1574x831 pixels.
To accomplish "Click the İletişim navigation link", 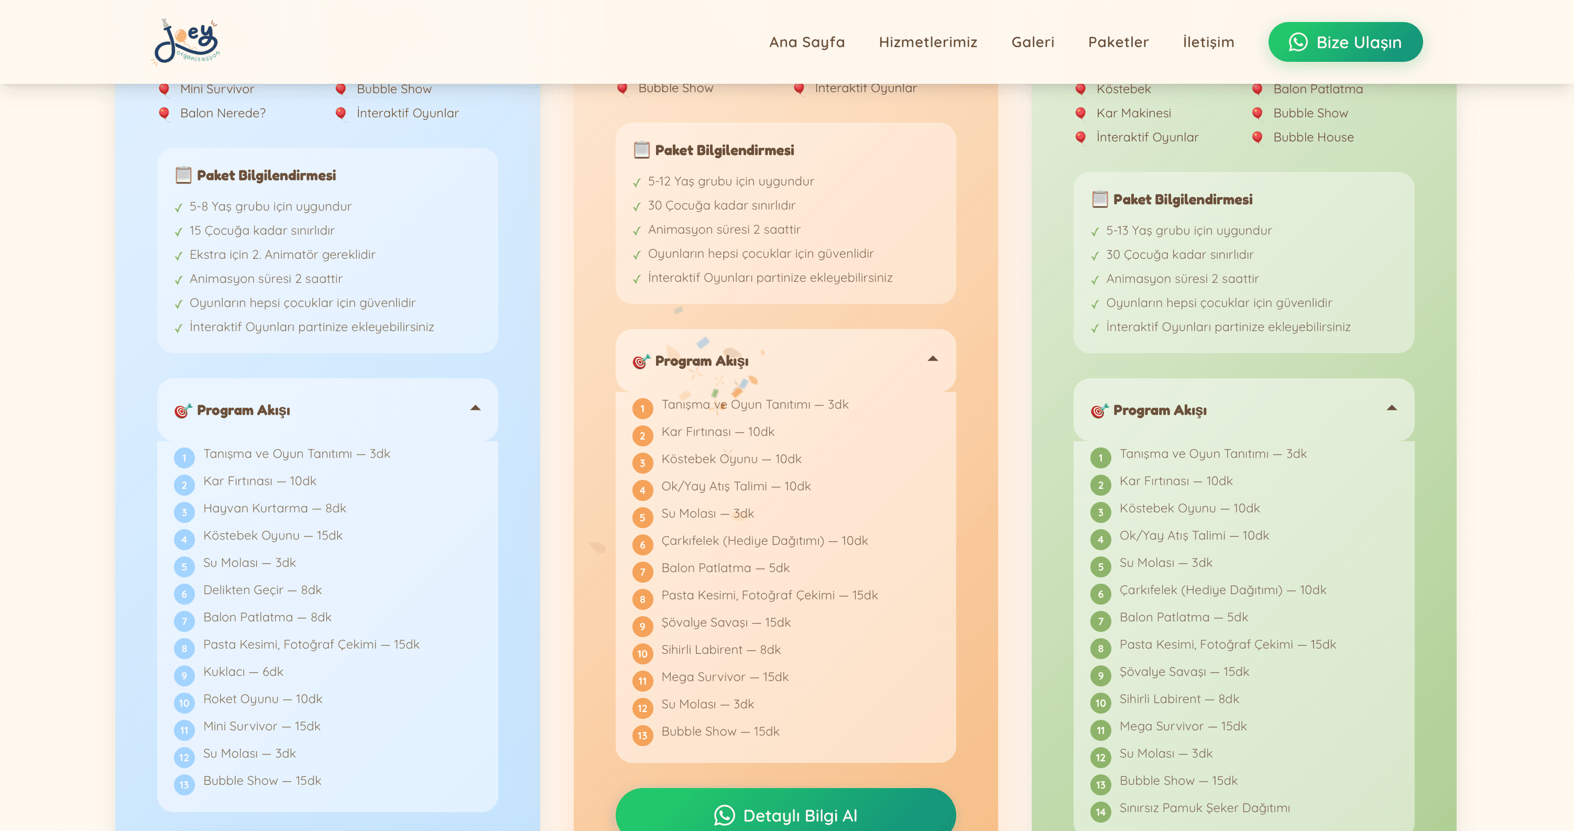I will tap(1208, 42).
